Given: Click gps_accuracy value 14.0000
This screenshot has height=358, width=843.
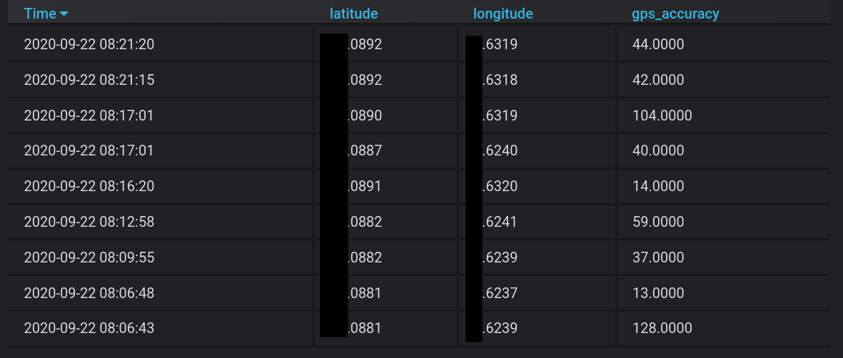Looking at the screenshot, I should pyautogui.click(x=659, y=186).
